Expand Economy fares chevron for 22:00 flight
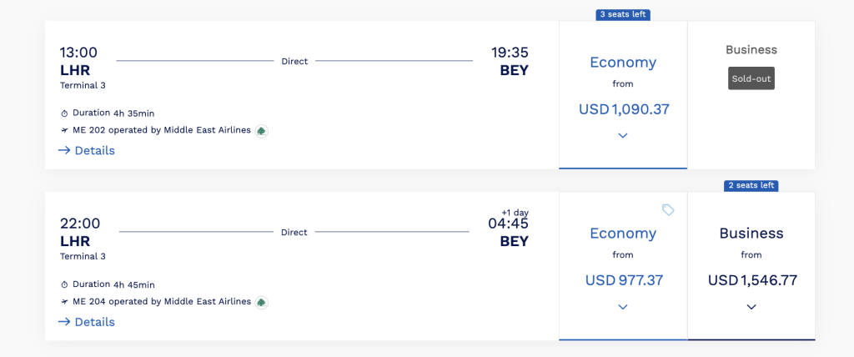The image size is (854, 357). click(x=623, y=307)
